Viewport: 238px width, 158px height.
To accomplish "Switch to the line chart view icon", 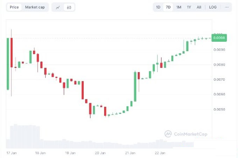I will tap(58, 7).
